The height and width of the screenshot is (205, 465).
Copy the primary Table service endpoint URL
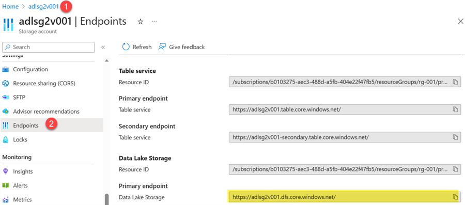point(455,109)
